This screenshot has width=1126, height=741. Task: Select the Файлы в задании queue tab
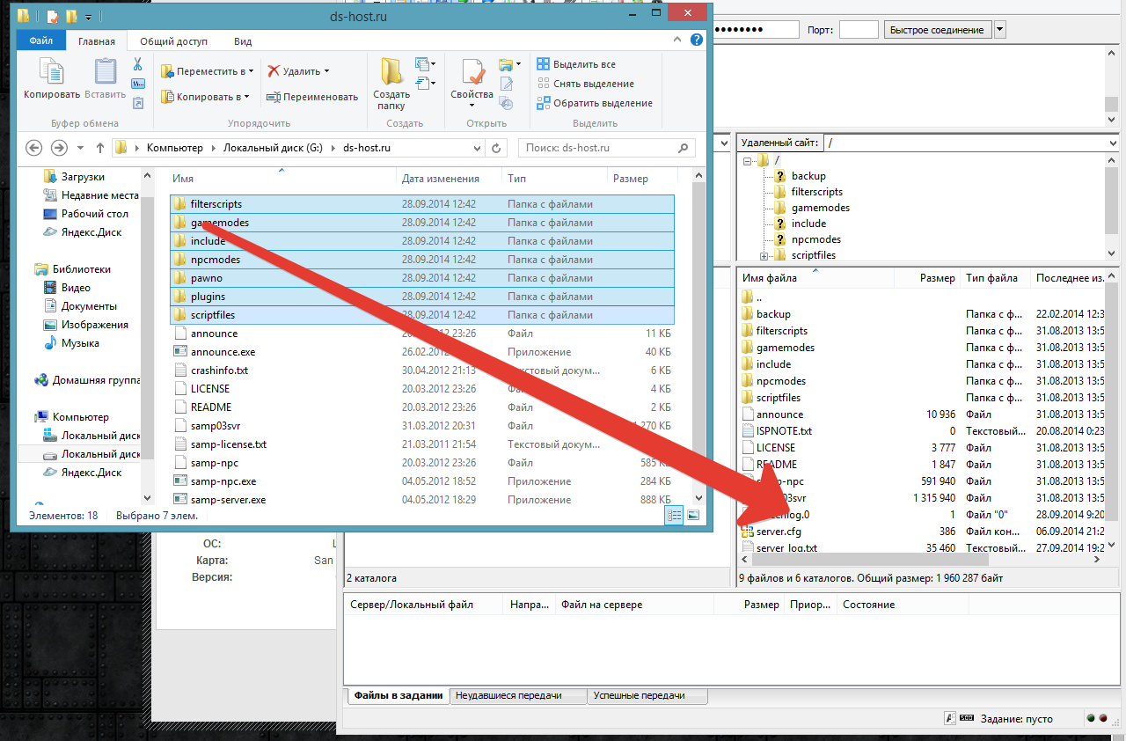click(398, 695)
